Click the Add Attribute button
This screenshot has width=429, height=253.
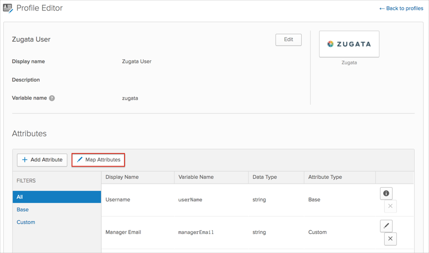pos(42,160)
